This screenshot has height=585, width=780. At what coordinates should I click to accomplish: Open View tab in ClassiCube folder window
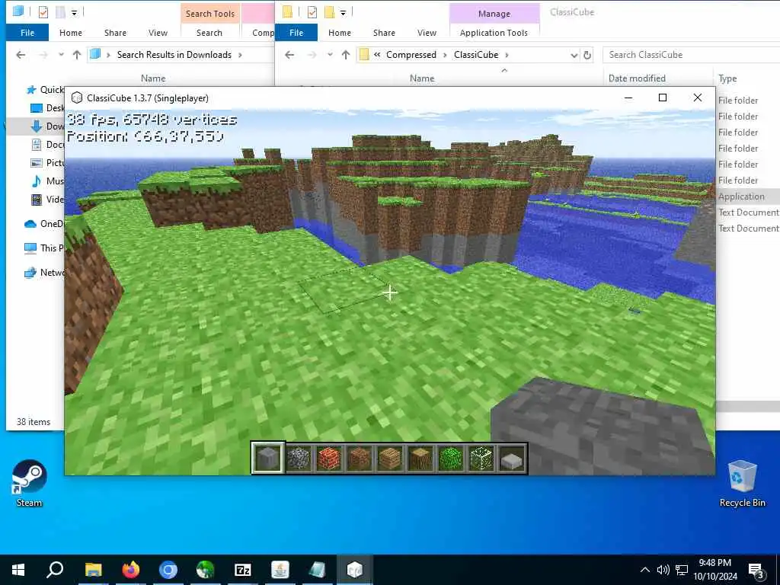click(x=427, y=32)
